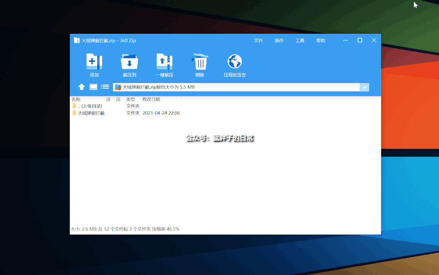Screen dimensions: 439x275
Task: Open the 帮助 menu
Action: point(321,41)
